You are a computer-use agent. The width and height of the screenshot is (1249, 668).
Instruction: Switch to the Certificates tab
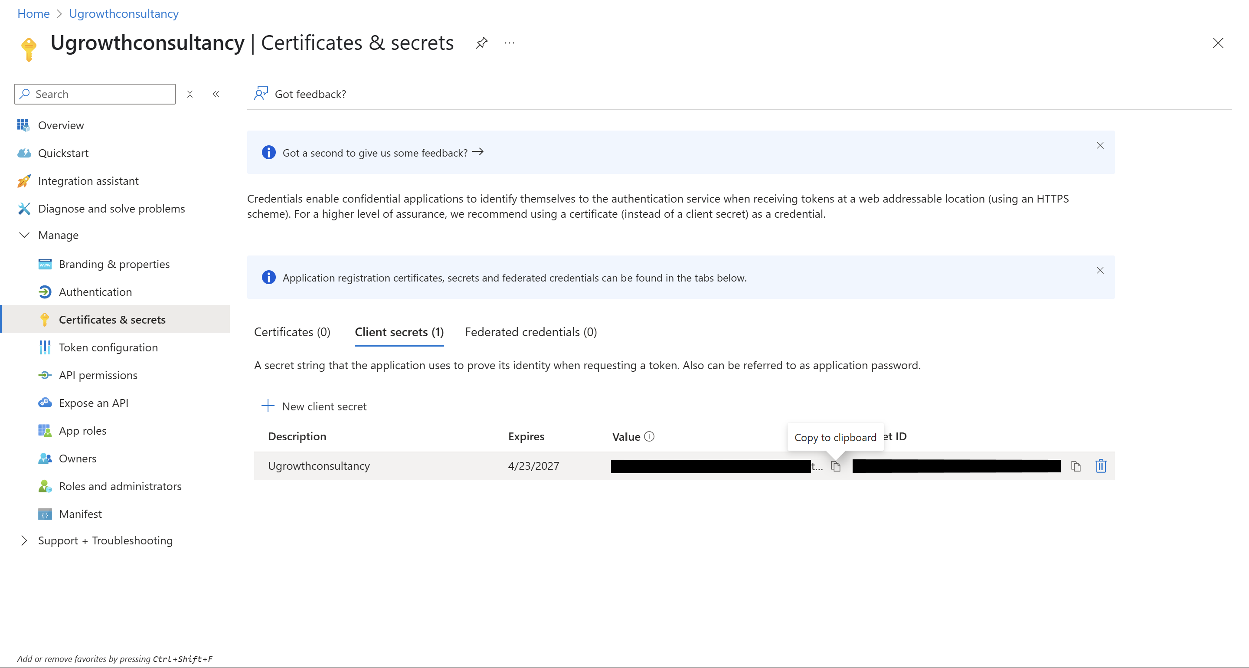(x=291, y=332)
